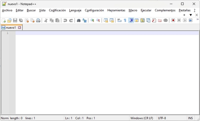Open the Replace dialog icon
Screen dimensions: 200x121
click(84, 20)
